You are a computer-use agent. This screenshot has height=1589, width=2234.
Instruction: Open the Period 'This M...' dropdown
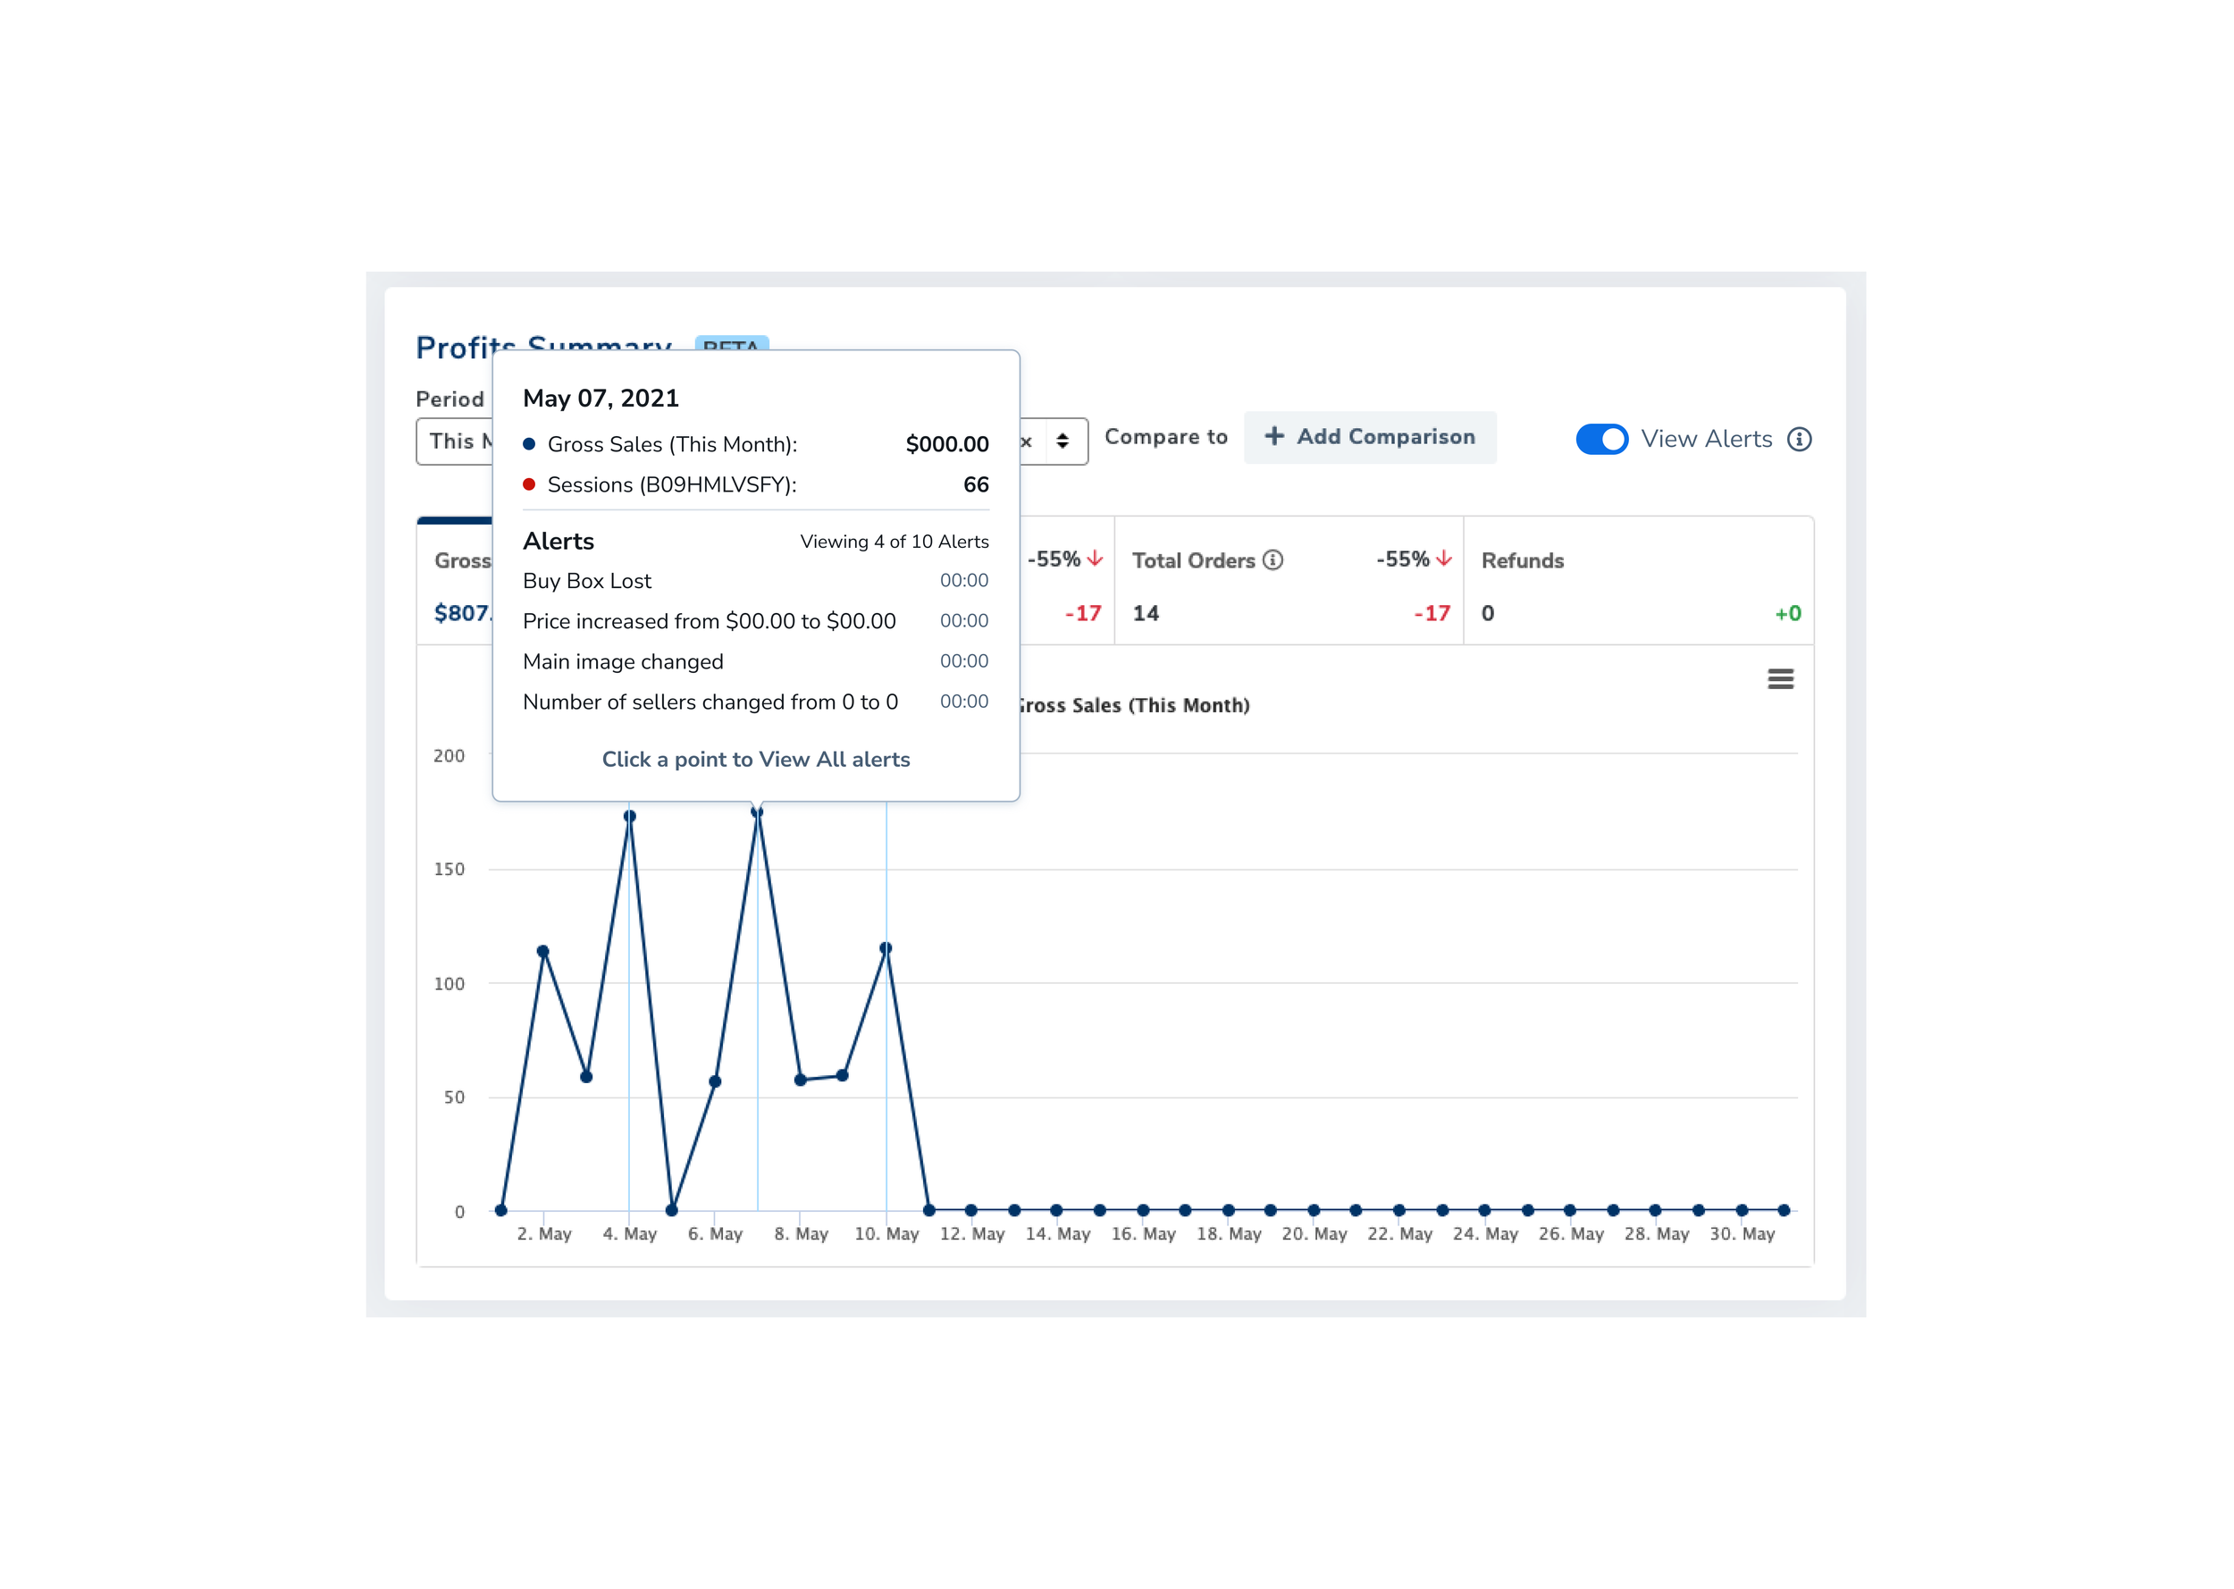coord(456,441)
